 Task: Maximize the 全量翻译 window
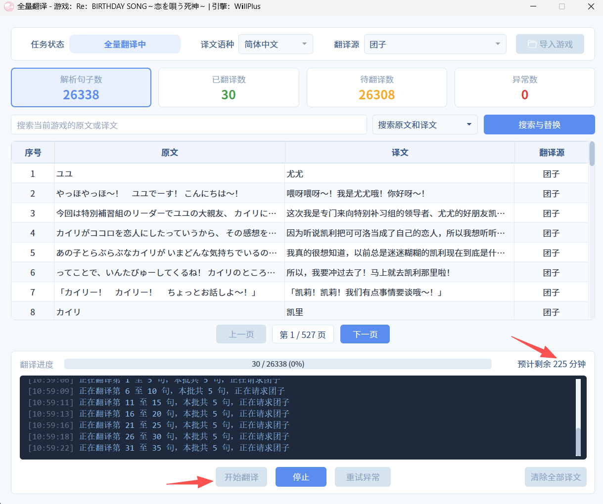(562, 6)
